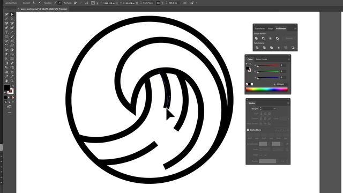Click the stroke swatch in the toolbar
343x193 pixels.
point(11,91)
